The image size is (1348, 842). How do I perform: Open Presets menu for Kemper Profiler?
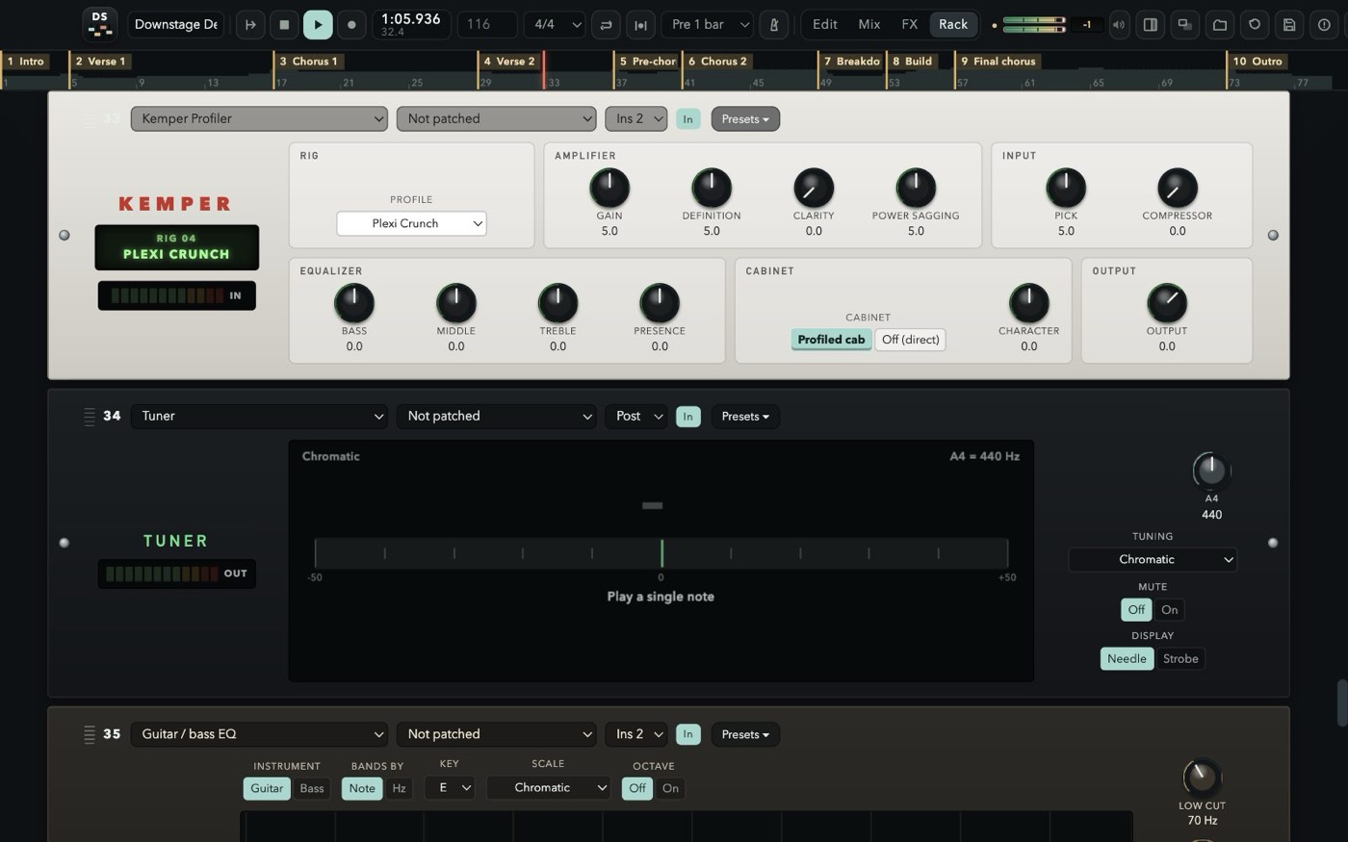click(745, 119)
